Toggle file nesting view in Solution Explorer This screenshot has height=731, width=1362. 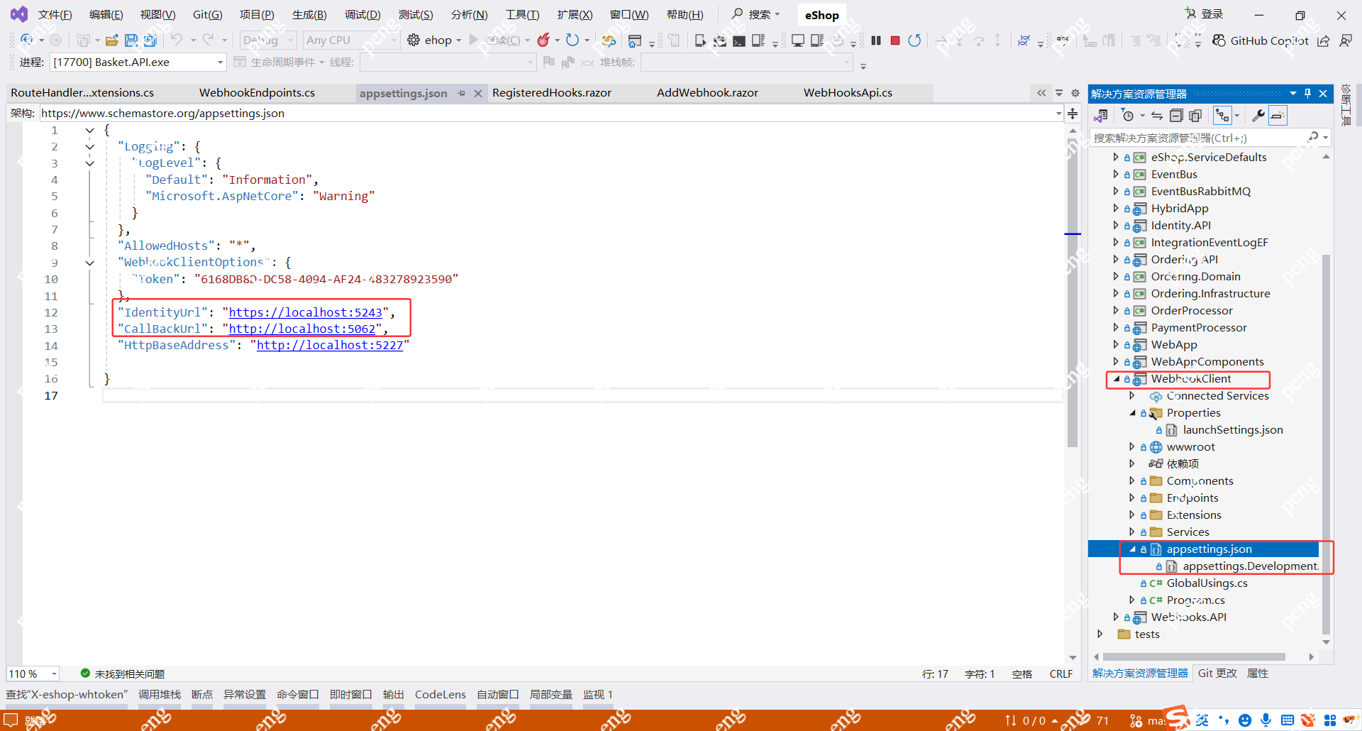(x=1222, y=116)
